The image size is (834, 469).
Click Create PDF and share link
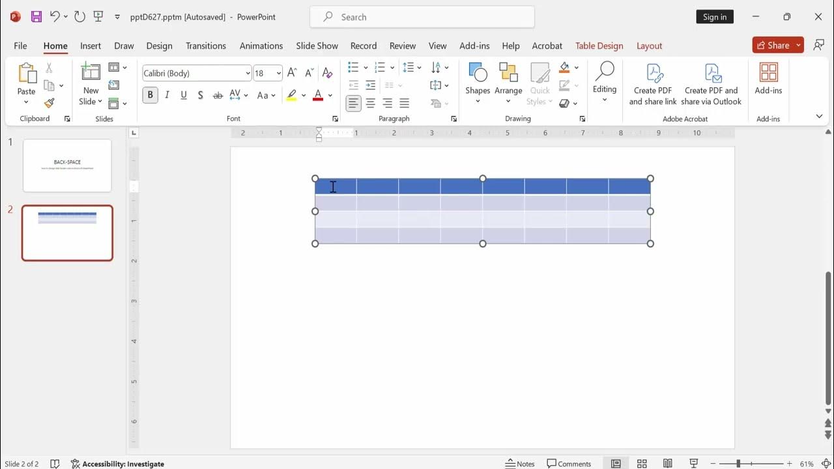click(x=653, y=85)
